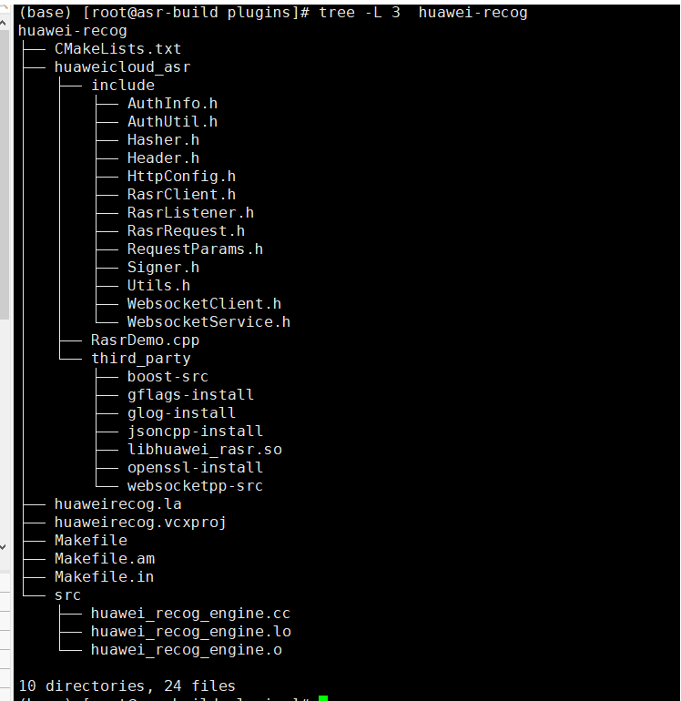
Task: Click the huaweirecog.vcxproj file name
Action: coord(140,523)
